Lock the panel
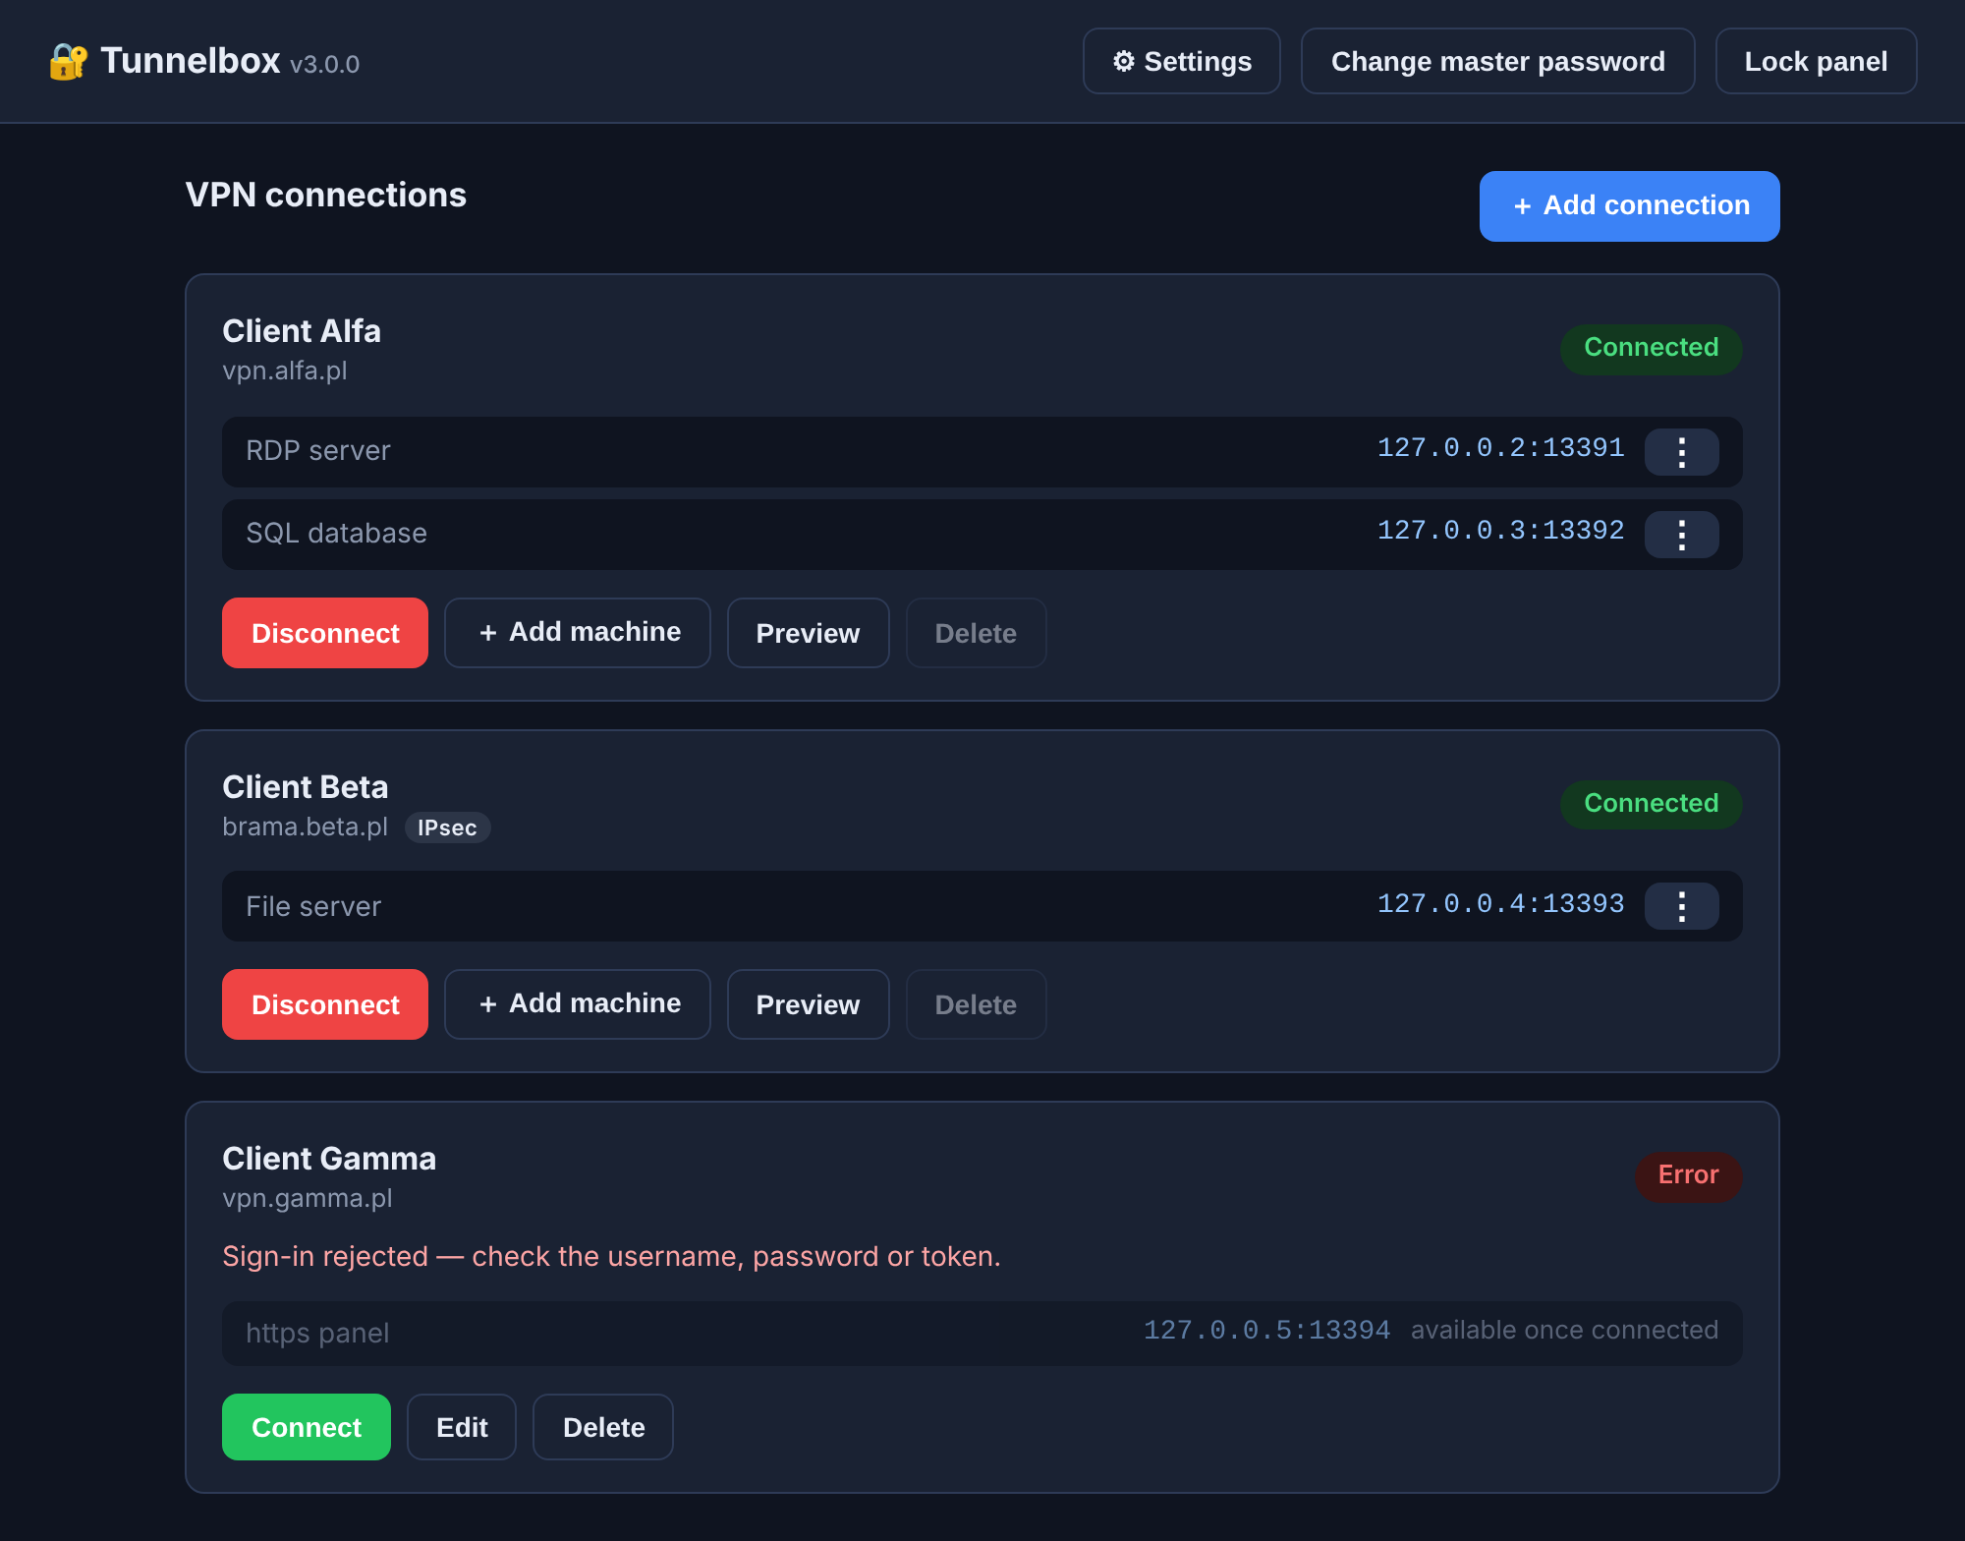This screenshot has width=1965, height=1541. click(1816, 61)
